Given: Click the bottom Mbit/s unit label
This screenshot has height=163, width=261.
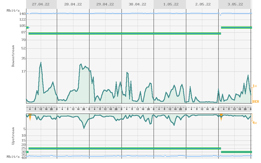Looking at the screenshot, I should [x=13, y=157].
